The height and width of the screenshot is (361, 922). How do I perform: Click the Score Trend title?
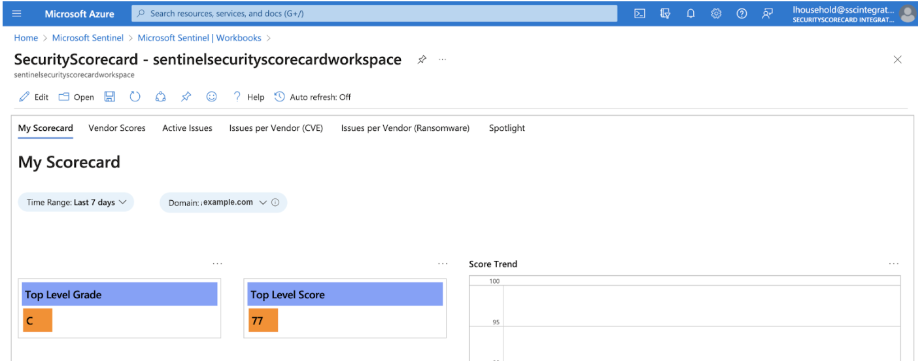pyautogui.click(x=493, y=264)
